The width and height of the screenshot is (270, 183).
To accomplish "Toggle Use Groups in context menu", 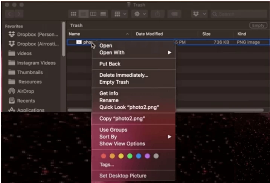I will [113, 130].
